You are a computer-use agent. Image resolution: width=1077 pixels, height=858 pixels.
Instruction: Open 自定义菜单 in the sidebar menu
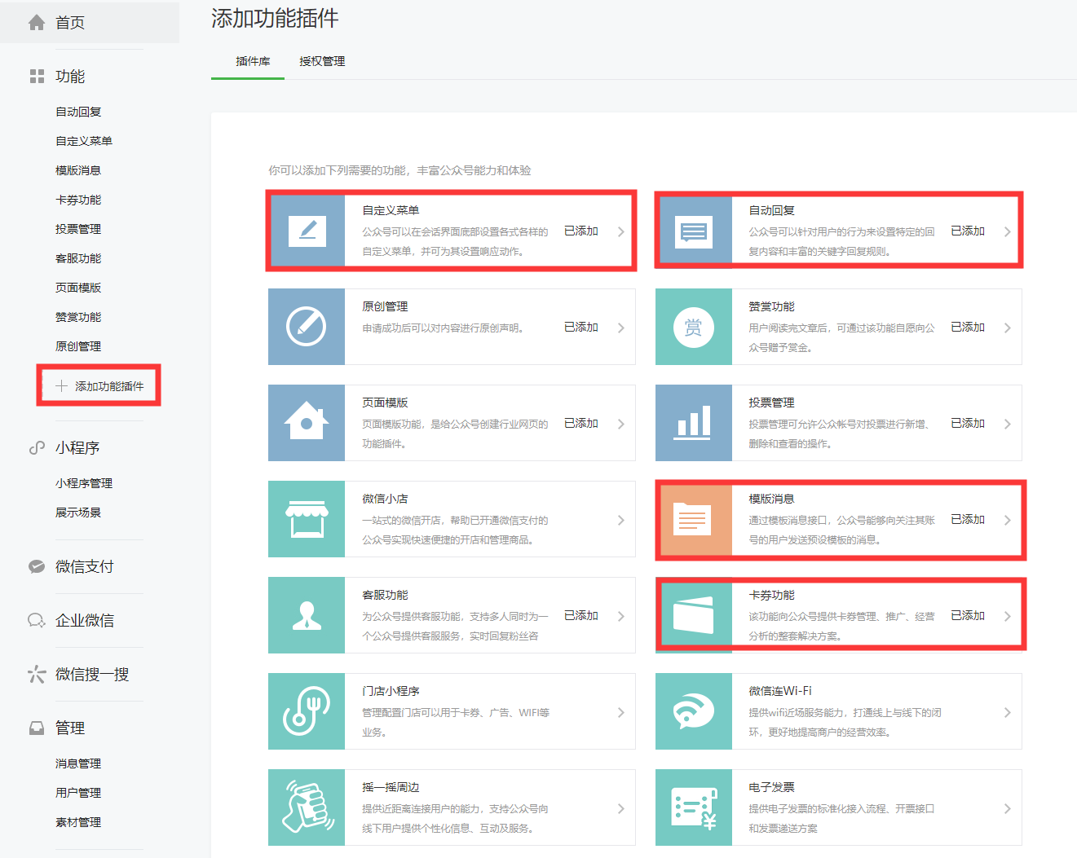(84, 141)
